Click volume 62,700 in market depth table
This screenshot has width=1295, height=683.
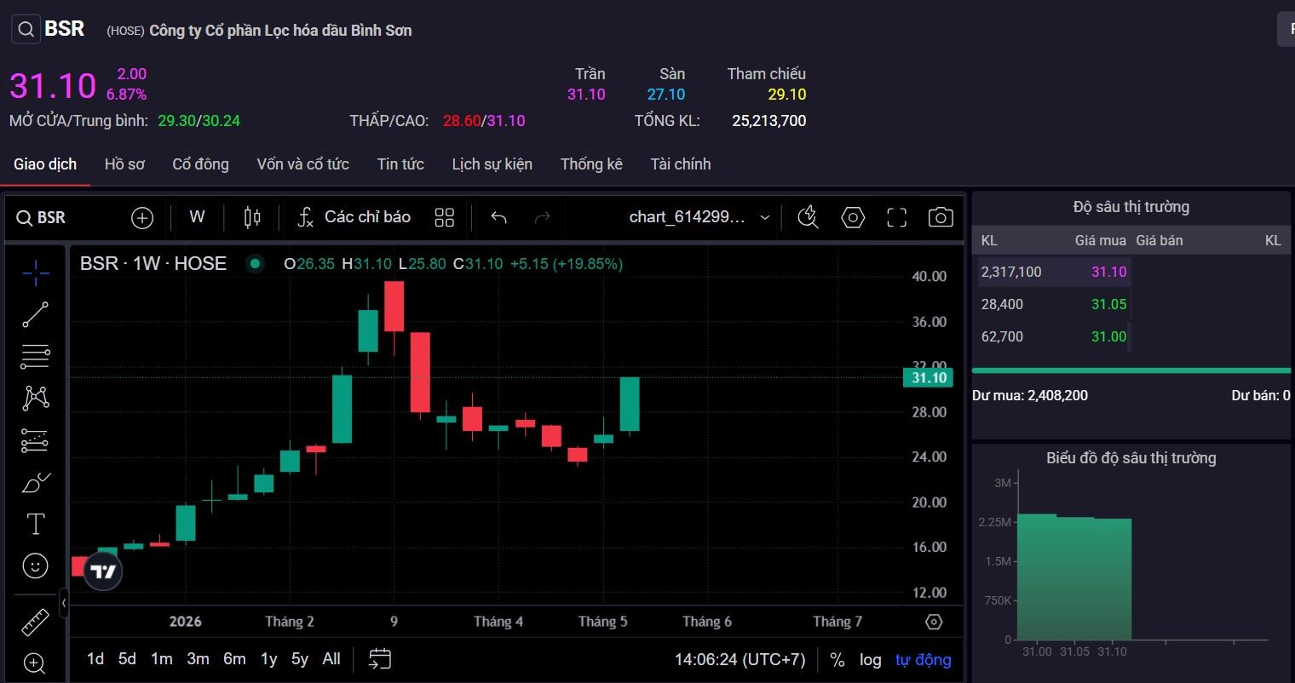[1002, 336]
